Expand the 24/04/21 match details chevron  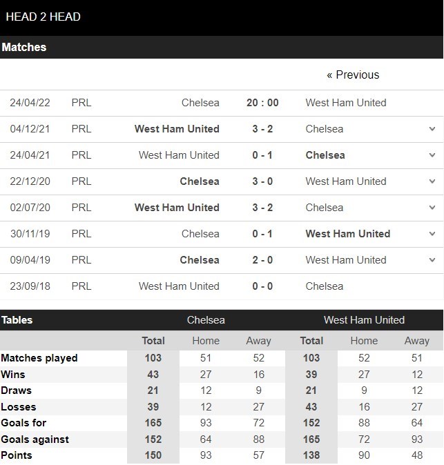(x=432, y=155)
